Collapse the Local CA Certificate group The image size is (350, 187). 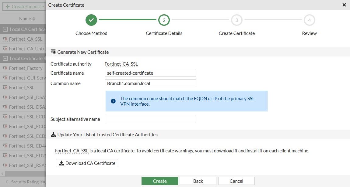[x=5, y=29]
